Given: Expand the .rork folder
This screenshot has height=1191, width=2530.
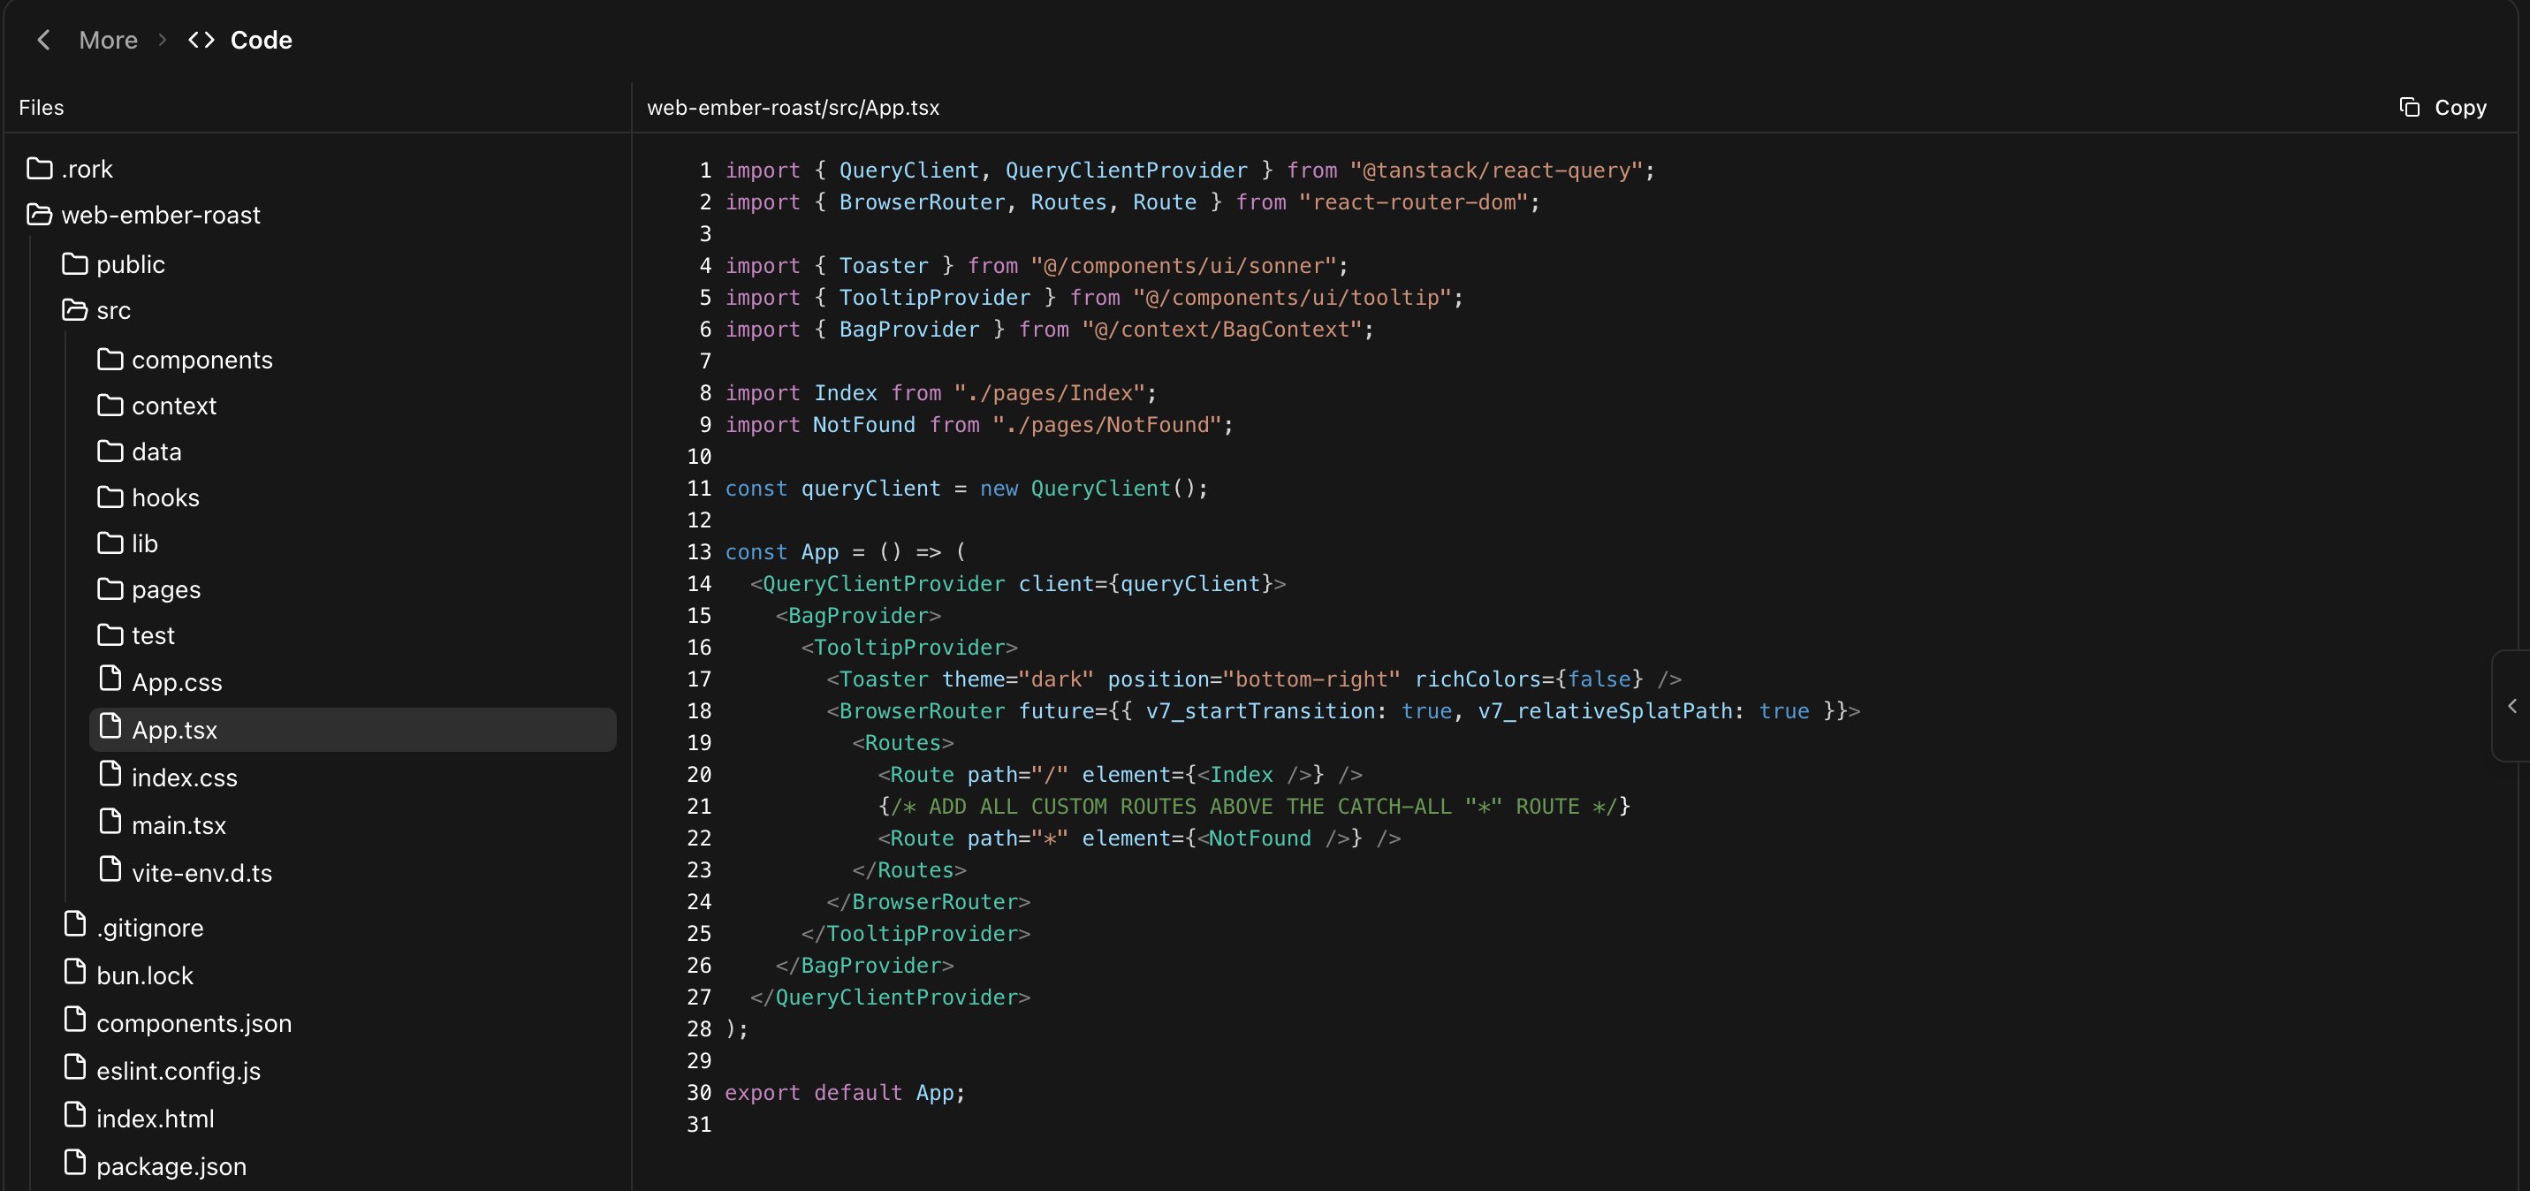Looking at the screenshot, I should (x=69, y=169).
